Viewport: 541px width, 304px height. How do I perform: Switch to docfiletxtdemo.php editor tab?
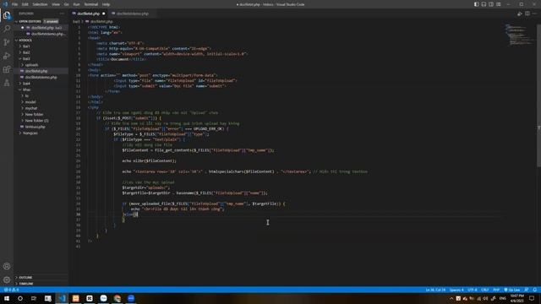pyautogui.click(x=132, y=14)
